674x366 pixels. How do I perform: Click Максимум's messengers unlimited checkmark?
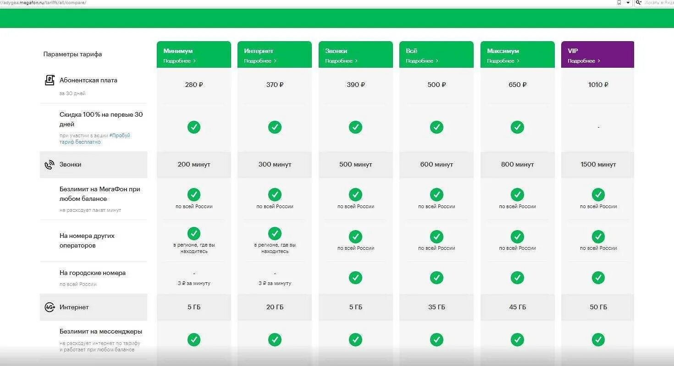[517, 339]
